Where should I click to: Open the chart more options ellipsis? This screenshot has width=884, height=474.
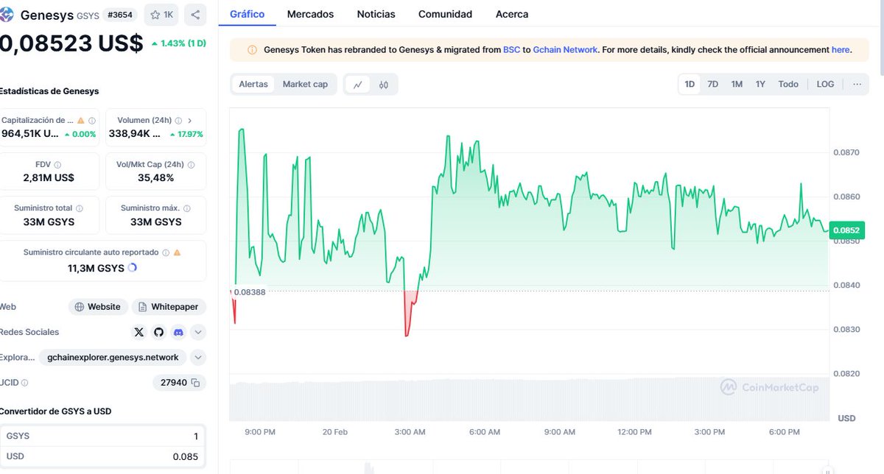click(857, 84)
